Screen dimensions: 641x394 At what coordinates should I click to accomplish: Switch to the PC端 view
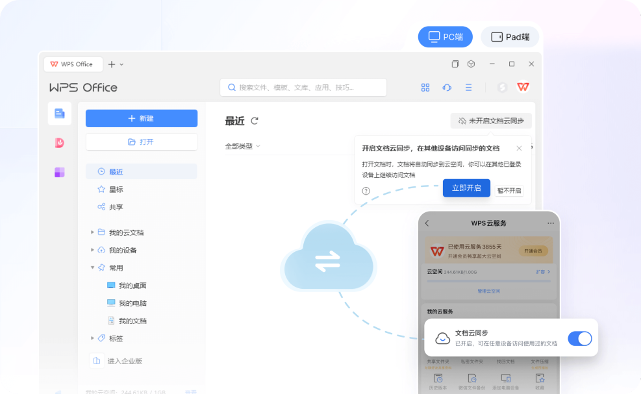pyautogui.click(x=446, y=37)
